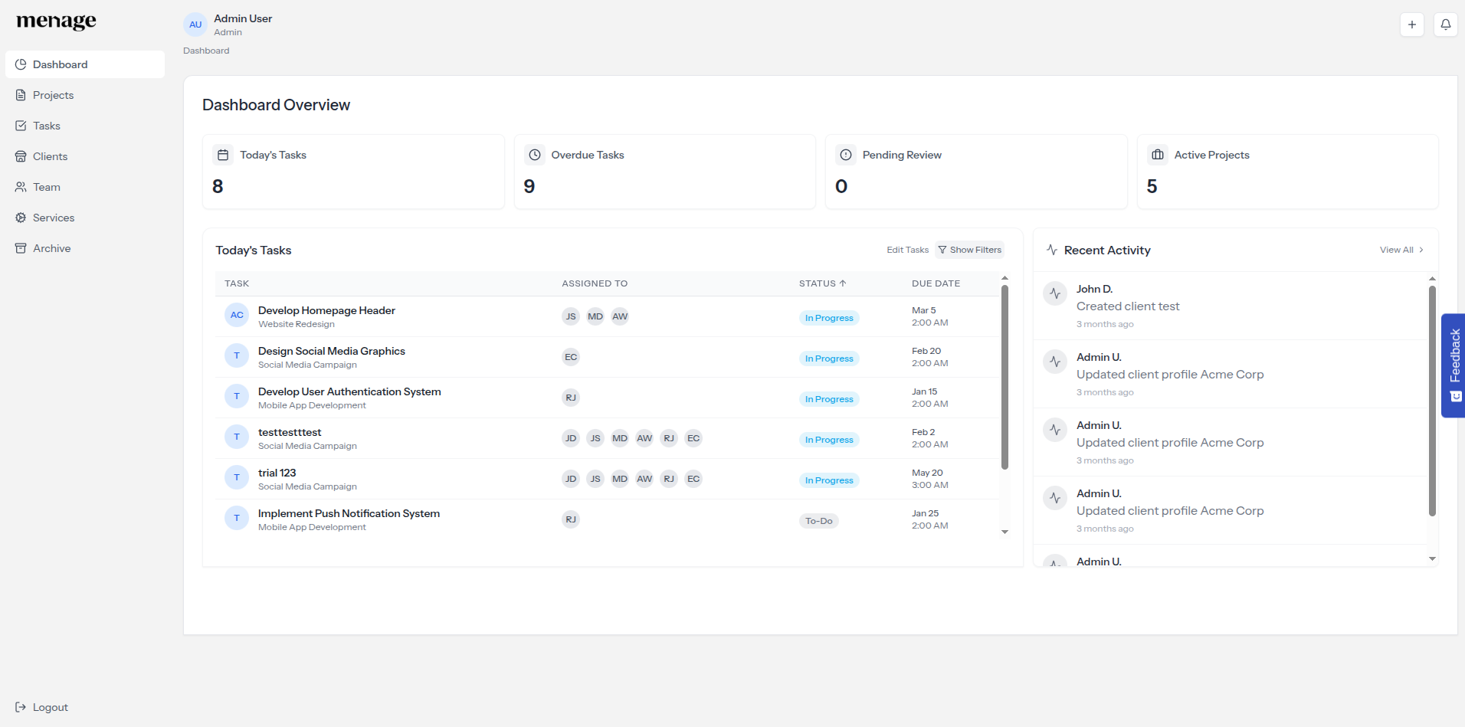Click the plus icon to create new item

pos(1412,24)
